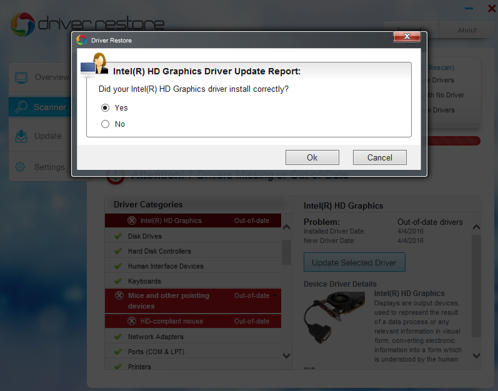Open the Settings section
The width and height of the screenshot is (498, 391).
click(41, 167)
